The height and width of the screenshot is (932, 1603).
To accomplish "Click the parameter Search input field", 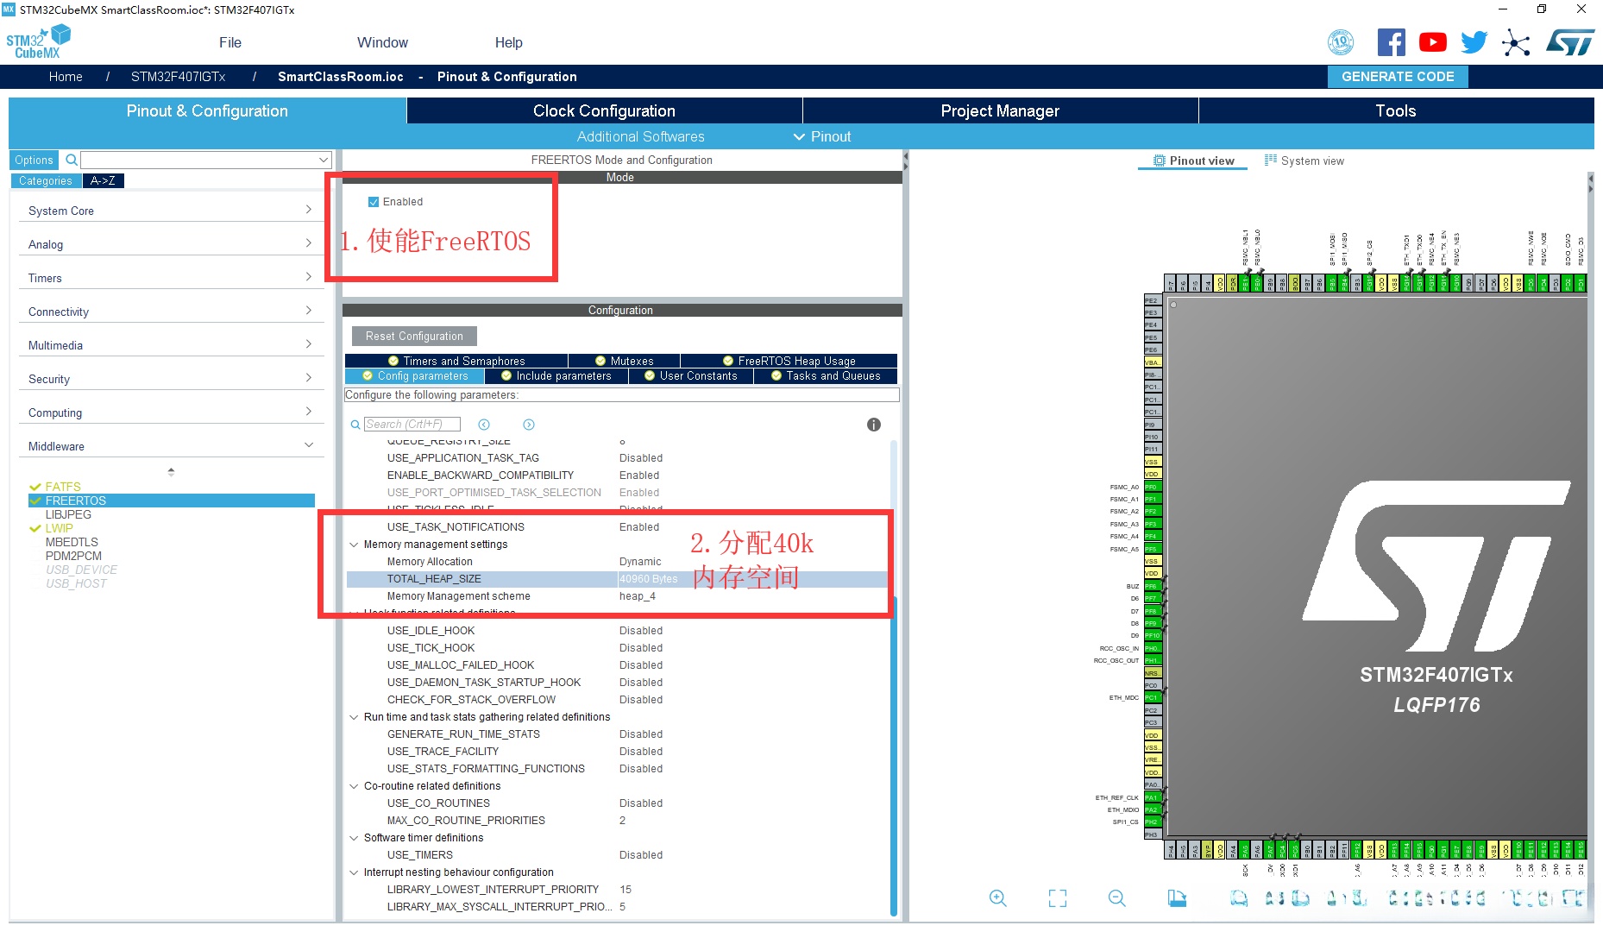I will (x=412, y=425).
